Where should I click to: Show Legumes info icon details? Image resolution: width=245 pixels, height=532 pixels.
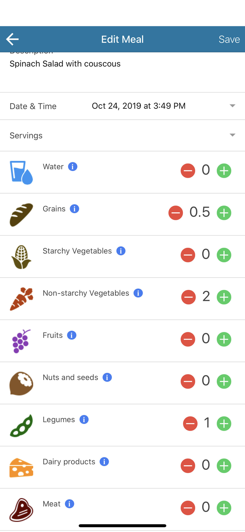tap(84, 419)
